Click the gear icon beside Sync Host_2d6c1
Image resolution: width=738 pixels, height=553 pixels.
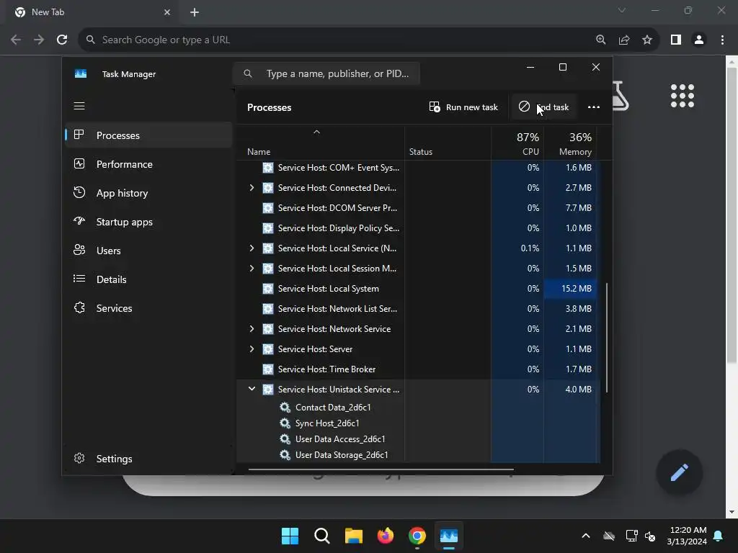[285, 423]
